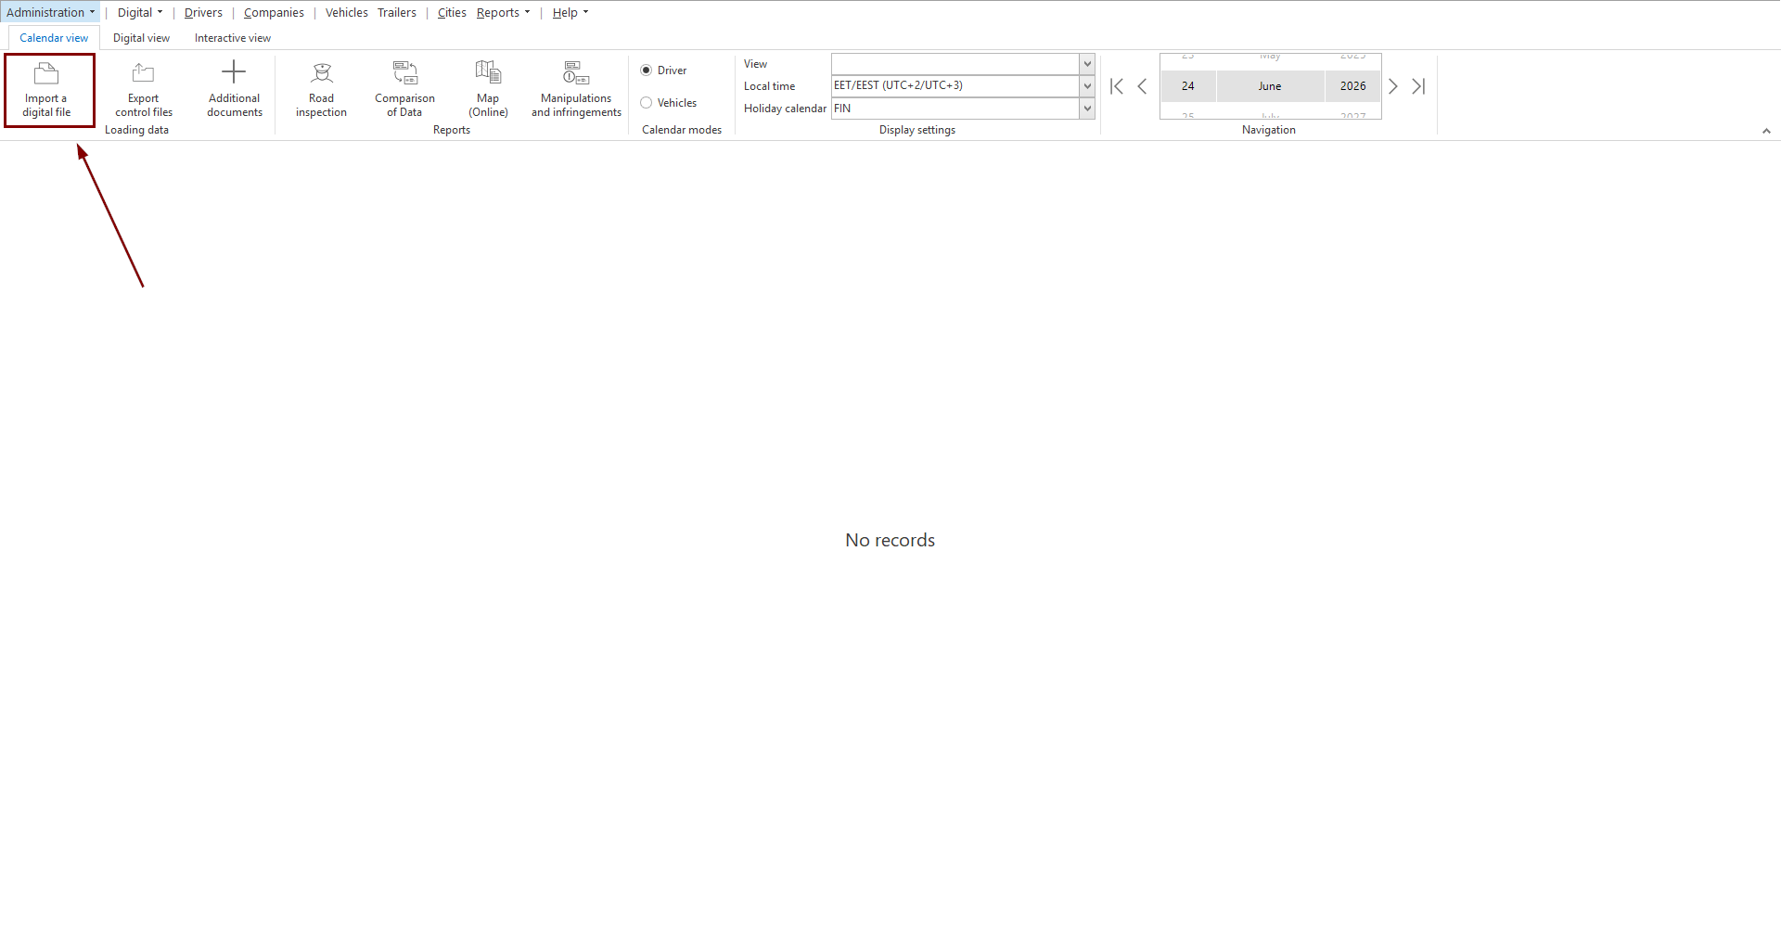Jump to the last record in Navigation
Image resolution: width=1781 pixels, height=936 pixels.
1418,86
